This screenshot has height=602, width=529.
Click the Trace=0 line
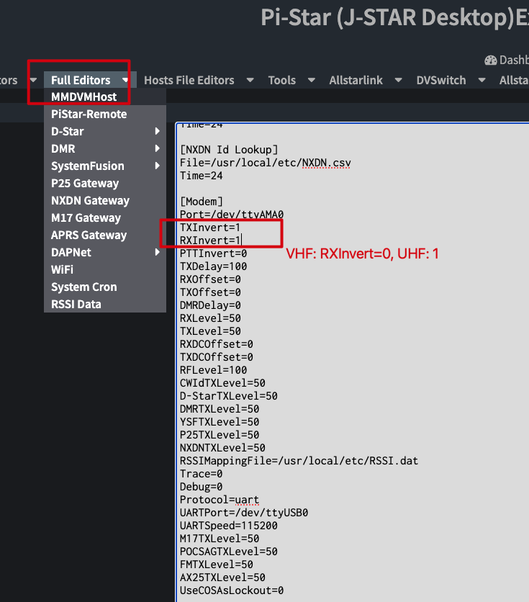[x=201, y=474]
